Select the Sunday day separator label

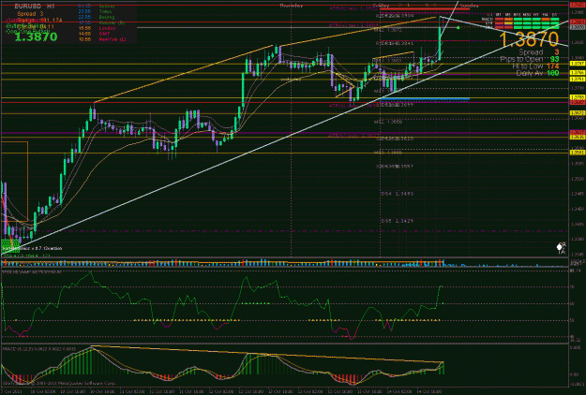(x=469, y=6)
